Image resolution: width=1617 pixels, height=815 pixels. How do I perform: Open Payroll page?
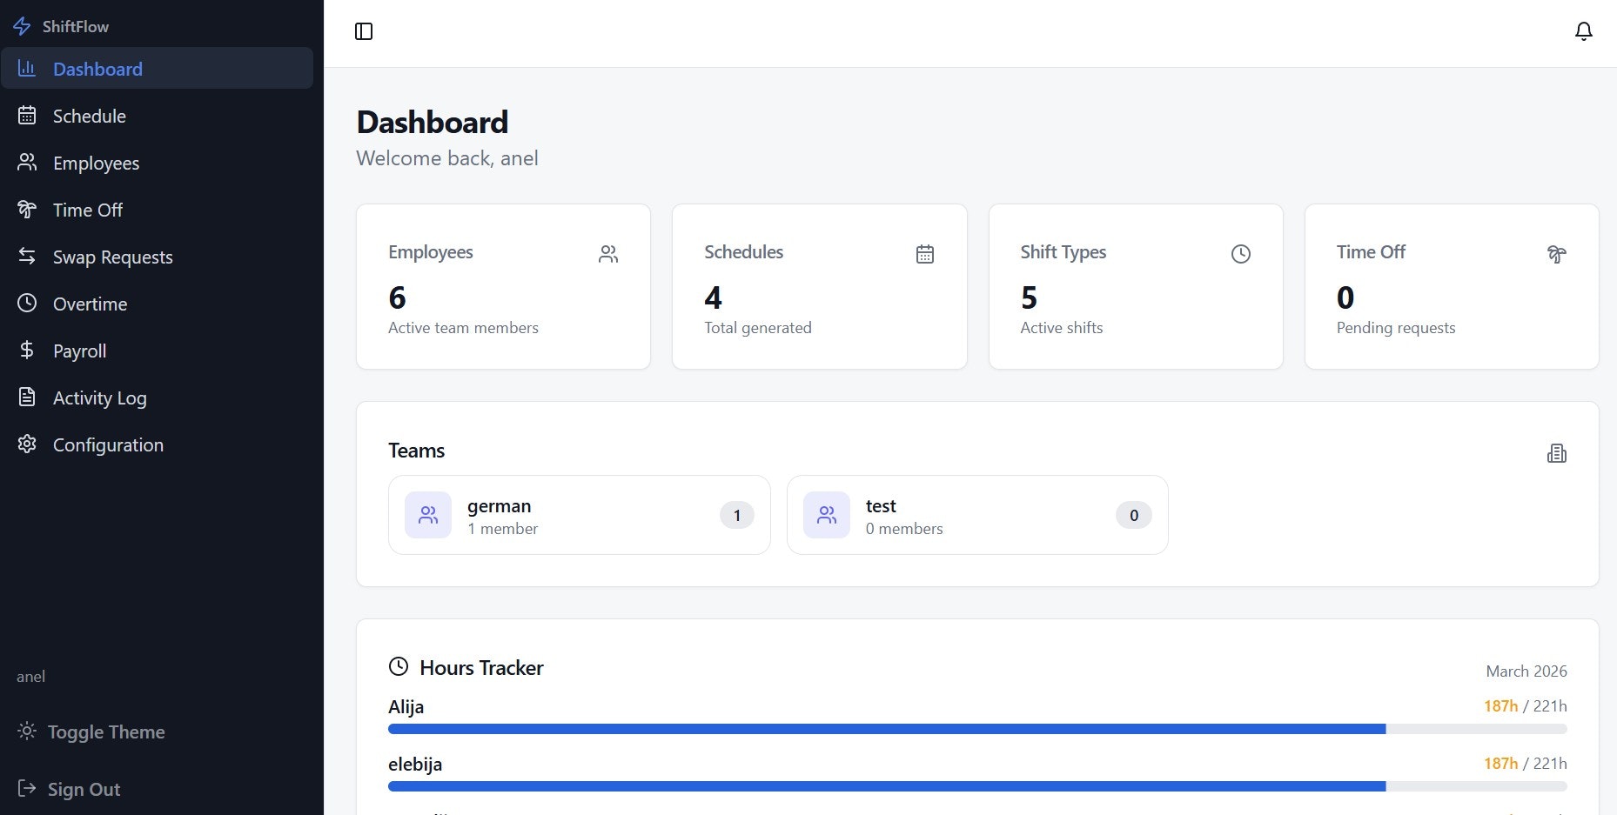157,351
